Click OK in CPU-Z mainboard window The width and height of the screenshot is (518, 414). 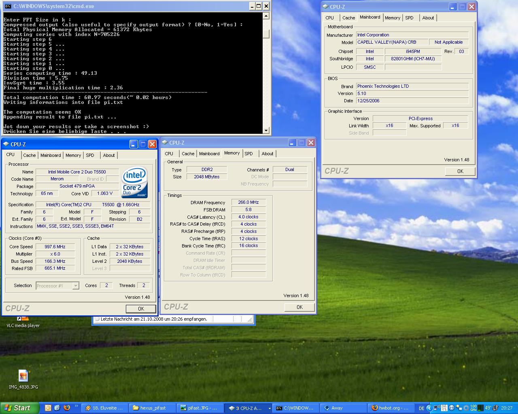pyautogui.click(x=460, y=171)
